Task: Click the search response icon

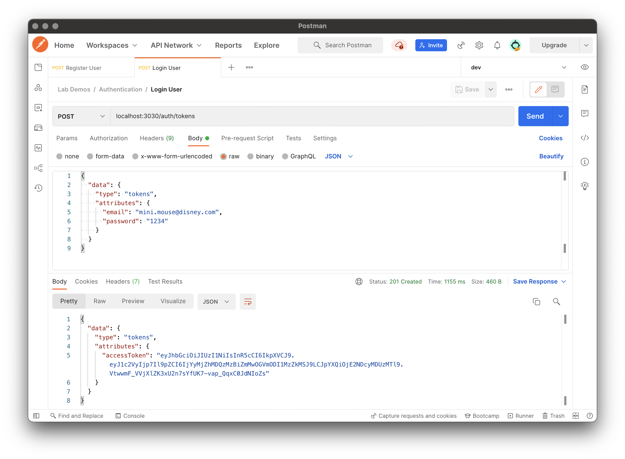Action: pyautogui.click(x=557, y=302)
